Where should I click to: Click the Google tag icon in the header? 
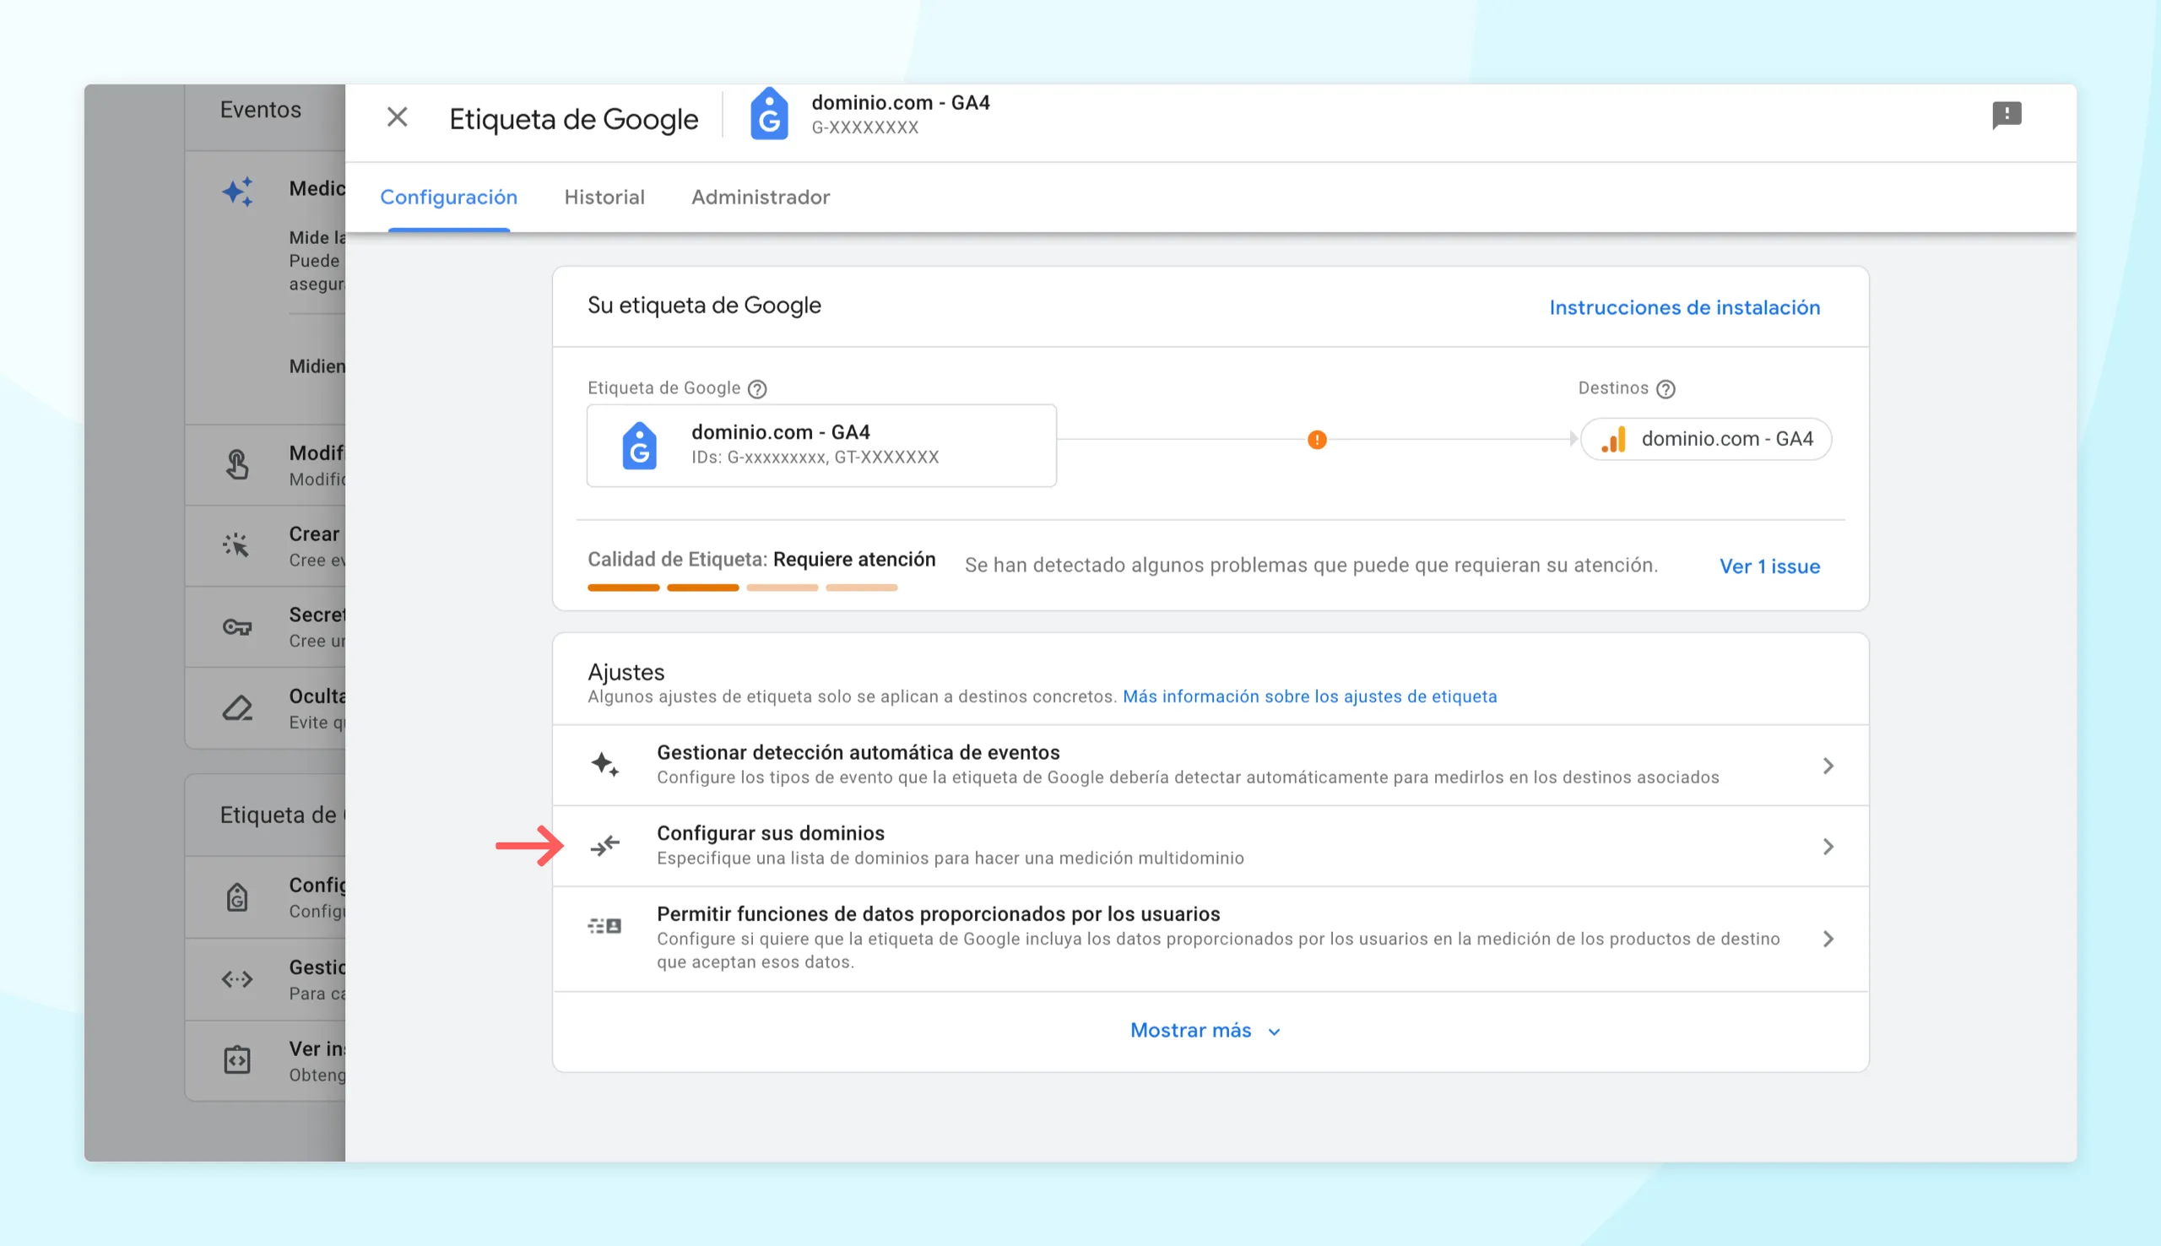(768, 115)
